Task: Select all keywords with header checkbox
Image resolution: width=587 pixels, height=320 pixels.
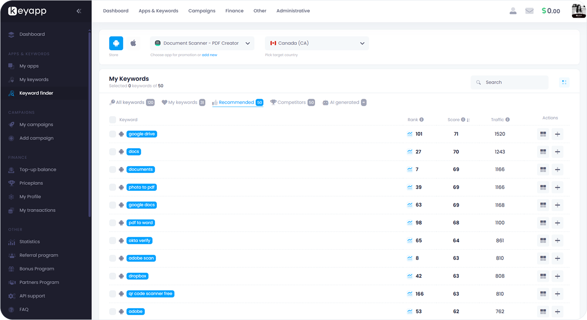Action: click(x=112, y=120)
